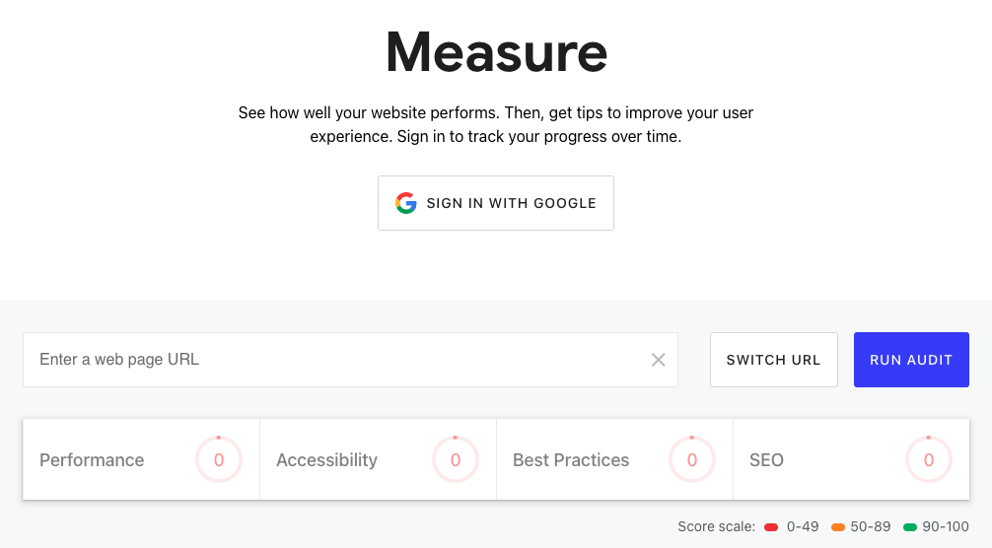
Task: Click the Score scale label
Action: click(716, 526)
